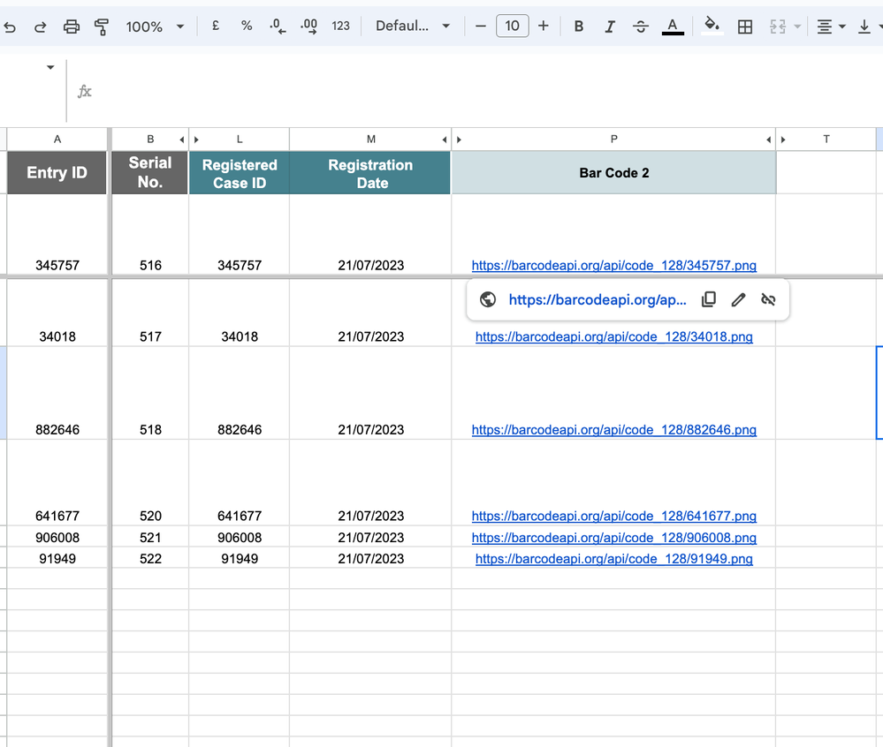The image size is (883, 747).
Task: Open barcode link for 906008
Action: click(x=613, y=538)
